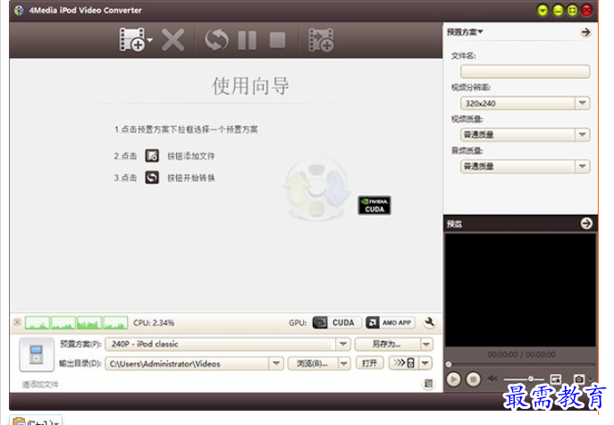
Task: Open the 240P - iPod classic profile dropdown
Action: [x=342, y=344]
